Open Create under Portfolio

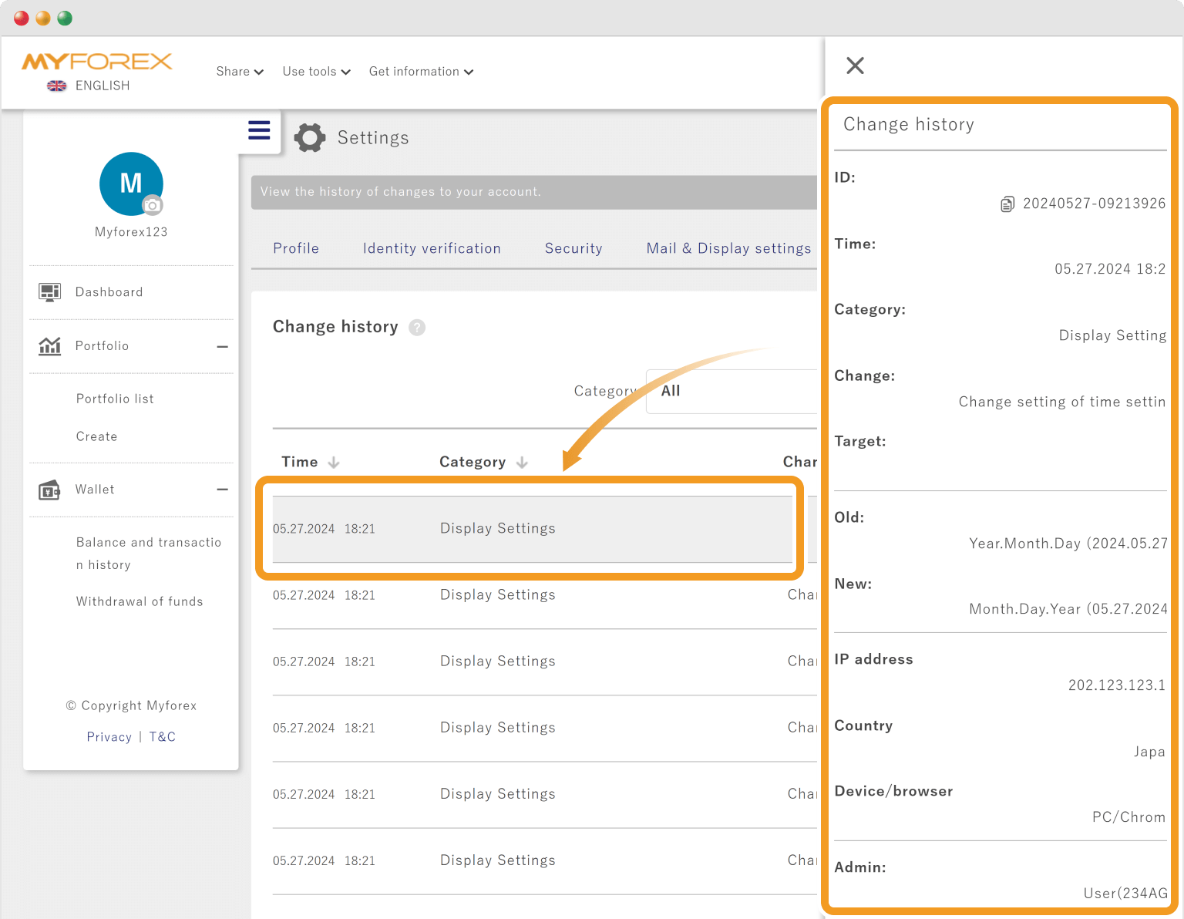pyautogui.click(x=97, y=436)
